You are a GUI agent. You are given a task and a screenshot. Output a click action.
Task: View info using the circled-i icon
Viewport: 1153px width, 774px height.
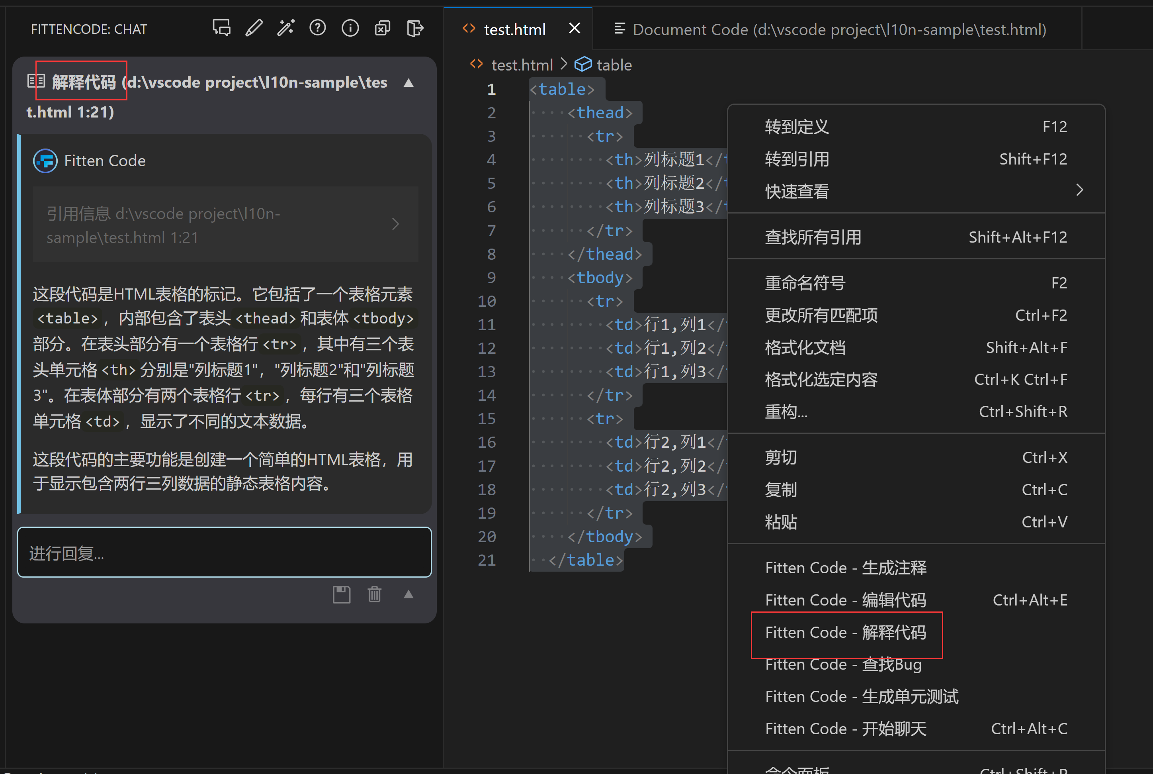click(x=350, y=28)
